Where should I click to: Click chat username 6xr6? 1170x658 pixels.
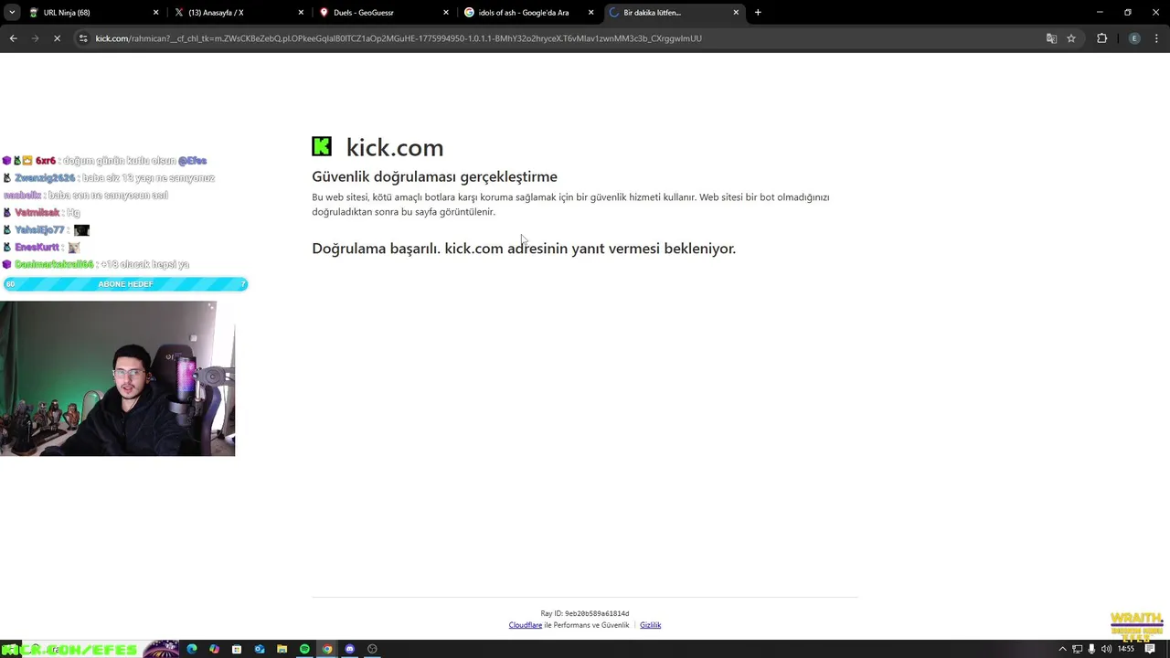(45, 161)
